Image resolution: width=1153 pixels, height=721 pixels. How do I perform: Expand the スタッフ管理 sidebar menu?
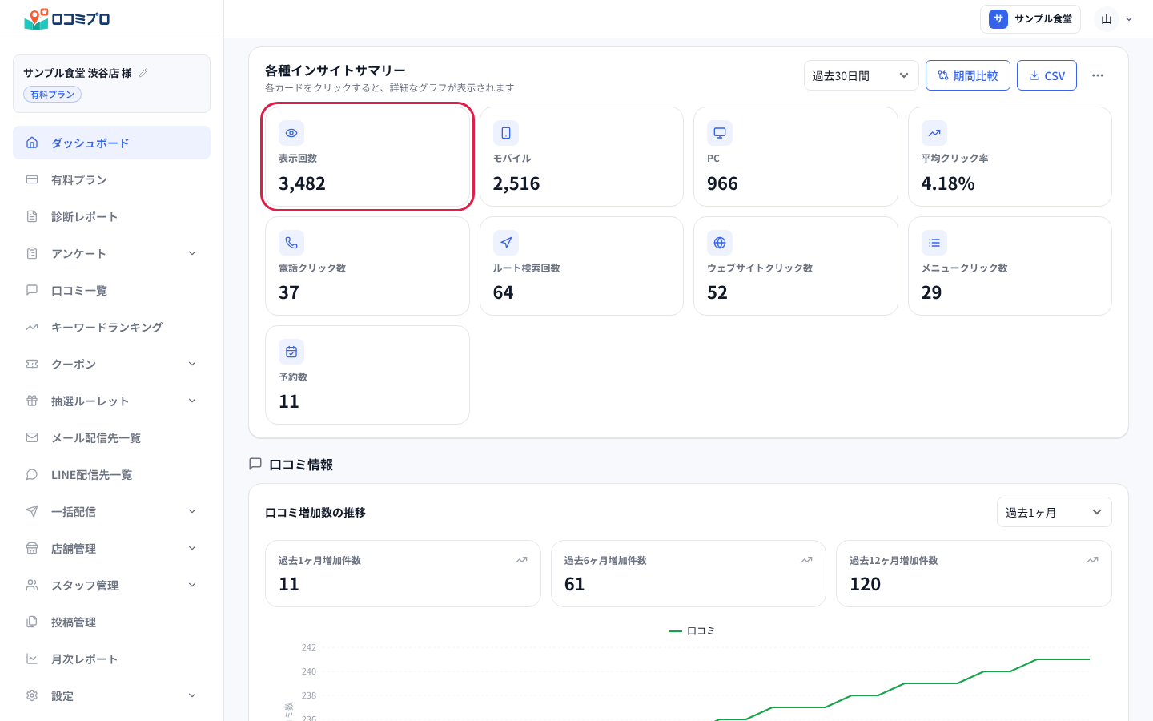click(111, 585)
